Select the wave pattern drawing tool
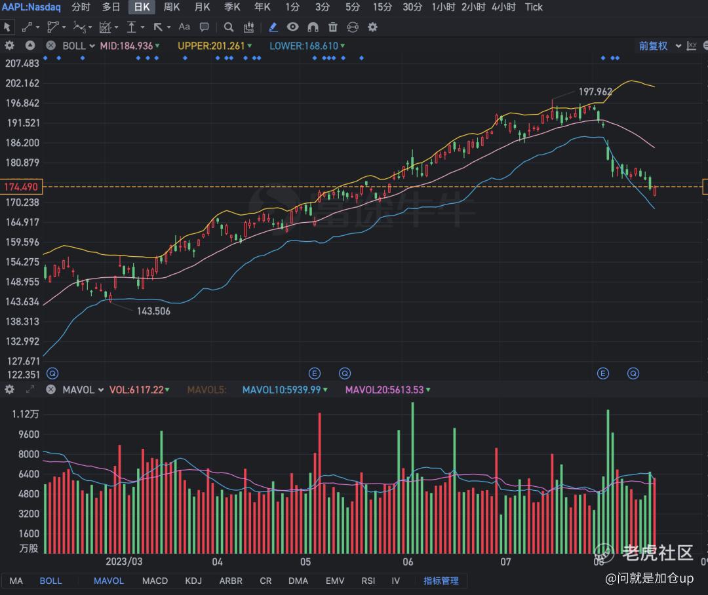 click(x=79, y=27)
